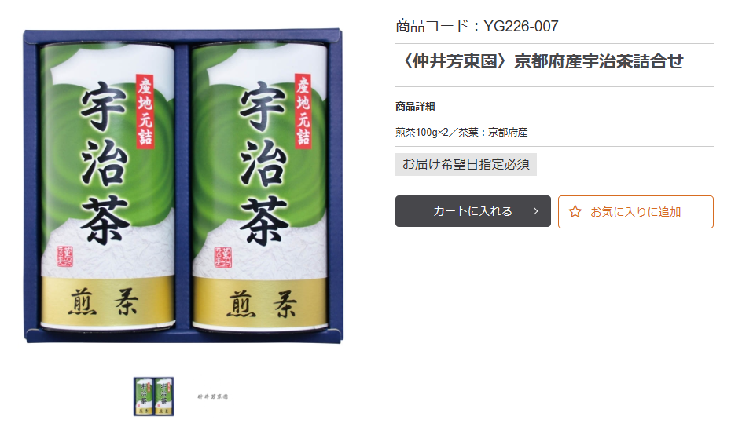Click gold 煎茶 band on right can
Screen dimensions: 731x442
[x=260, y=303]
